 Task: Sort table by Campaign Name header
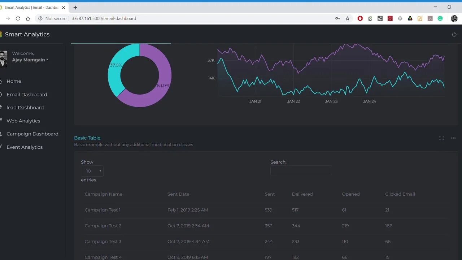click(104, 194)
